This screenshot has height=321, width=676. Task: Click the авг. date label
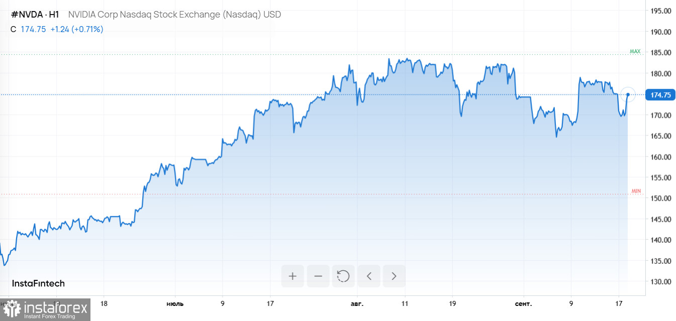click(357, 303)
